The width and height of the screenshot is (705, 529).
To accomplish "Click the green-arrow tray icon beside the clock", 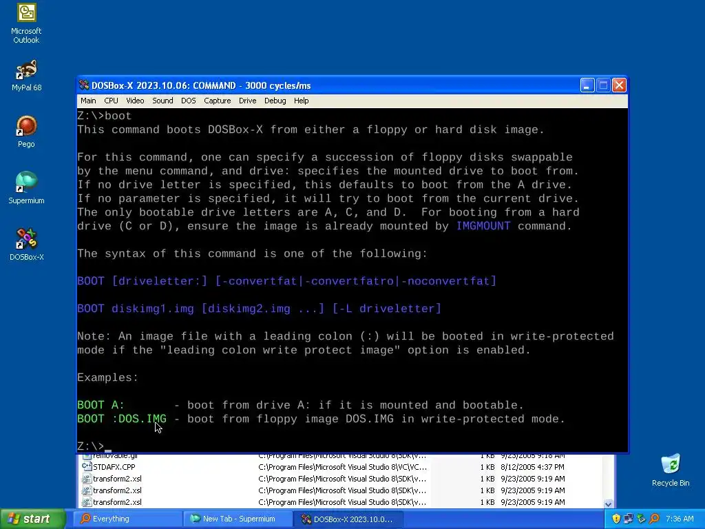I will (x=642, y=519).
